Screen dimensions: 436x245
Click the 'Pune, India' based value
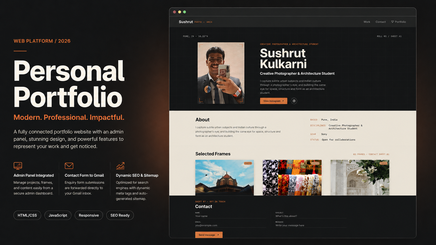click(329, 120)
